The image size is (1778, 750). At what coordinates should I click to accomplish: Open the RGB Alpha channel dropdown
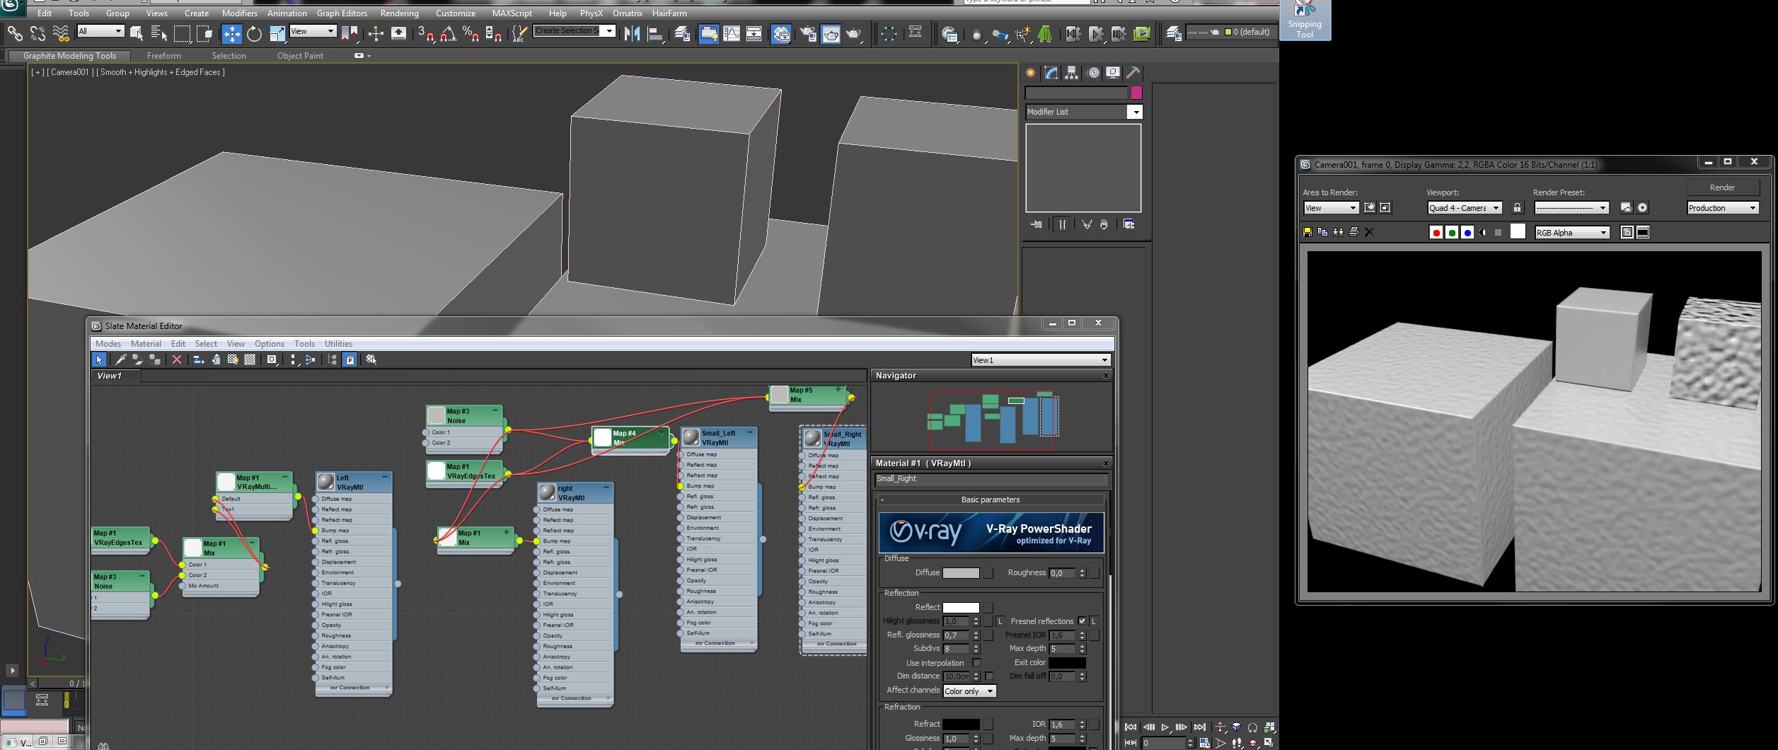1572,233
